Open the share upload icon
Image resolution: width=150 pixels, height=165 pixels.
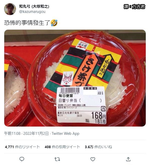tap(128, 159)
